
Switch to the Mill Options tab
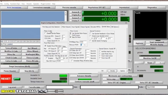[x=115, y=27]
